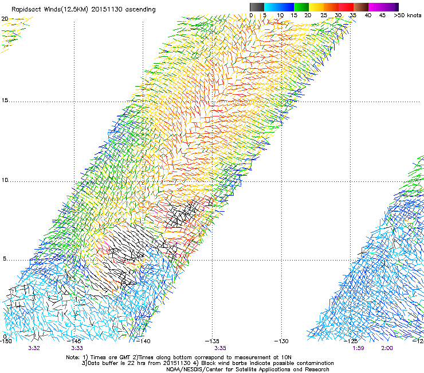Click the note line about GMT times
This screenshot has width=424, height=373.
pos(179,358)
